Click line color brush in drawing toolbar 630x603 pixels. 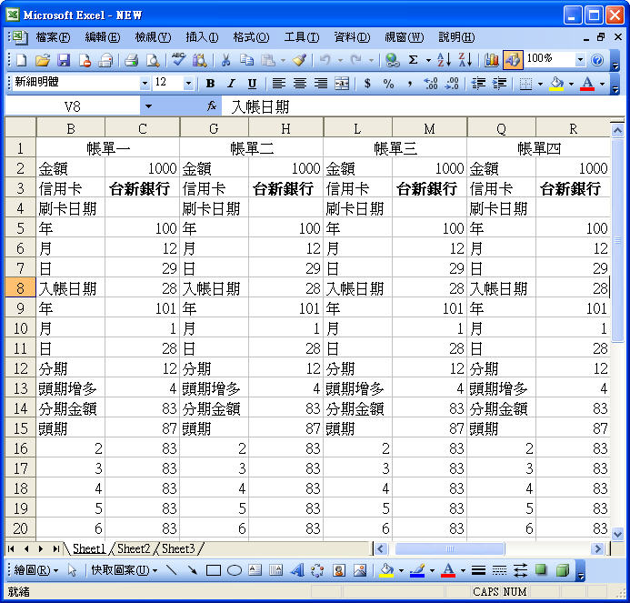[417, 570]
